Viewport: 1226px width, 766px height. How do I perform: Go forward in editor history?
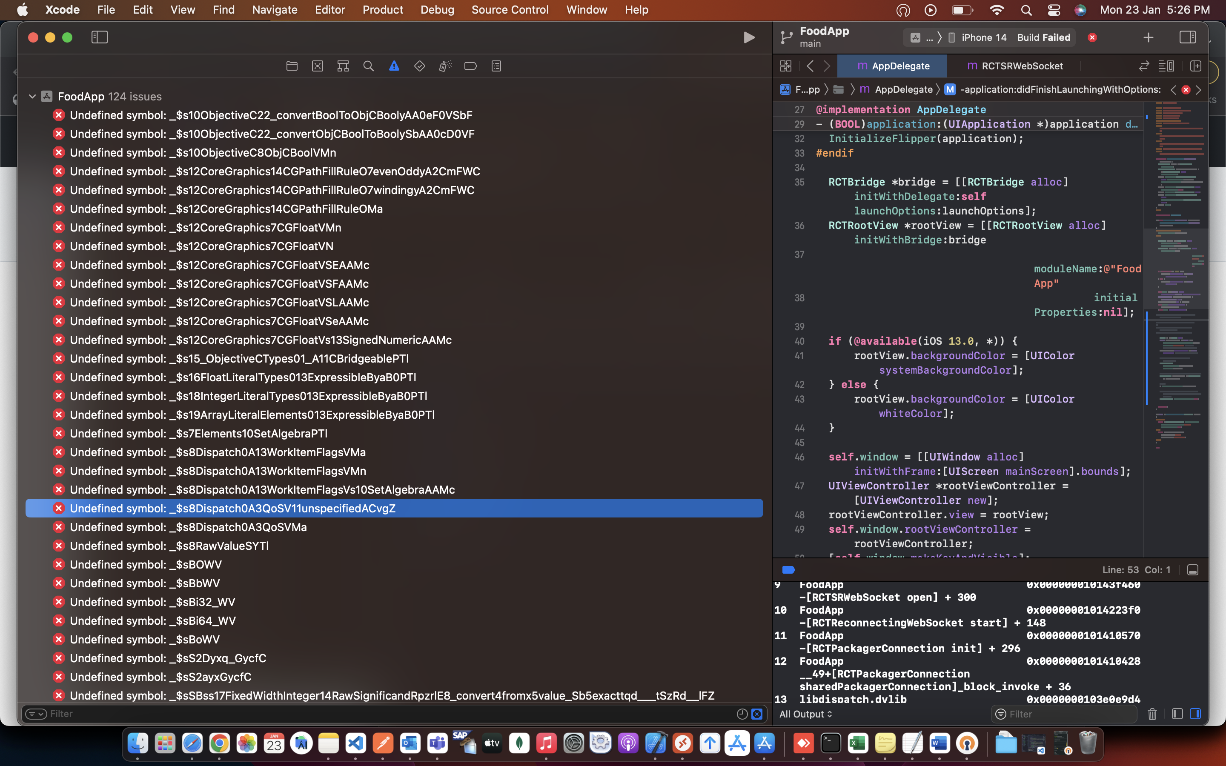(827, 66)
